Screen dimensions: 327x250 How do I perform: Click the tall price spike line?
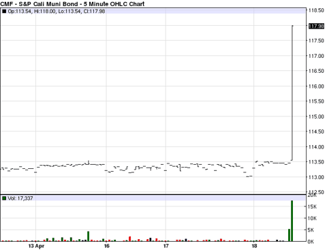(292, 93)
